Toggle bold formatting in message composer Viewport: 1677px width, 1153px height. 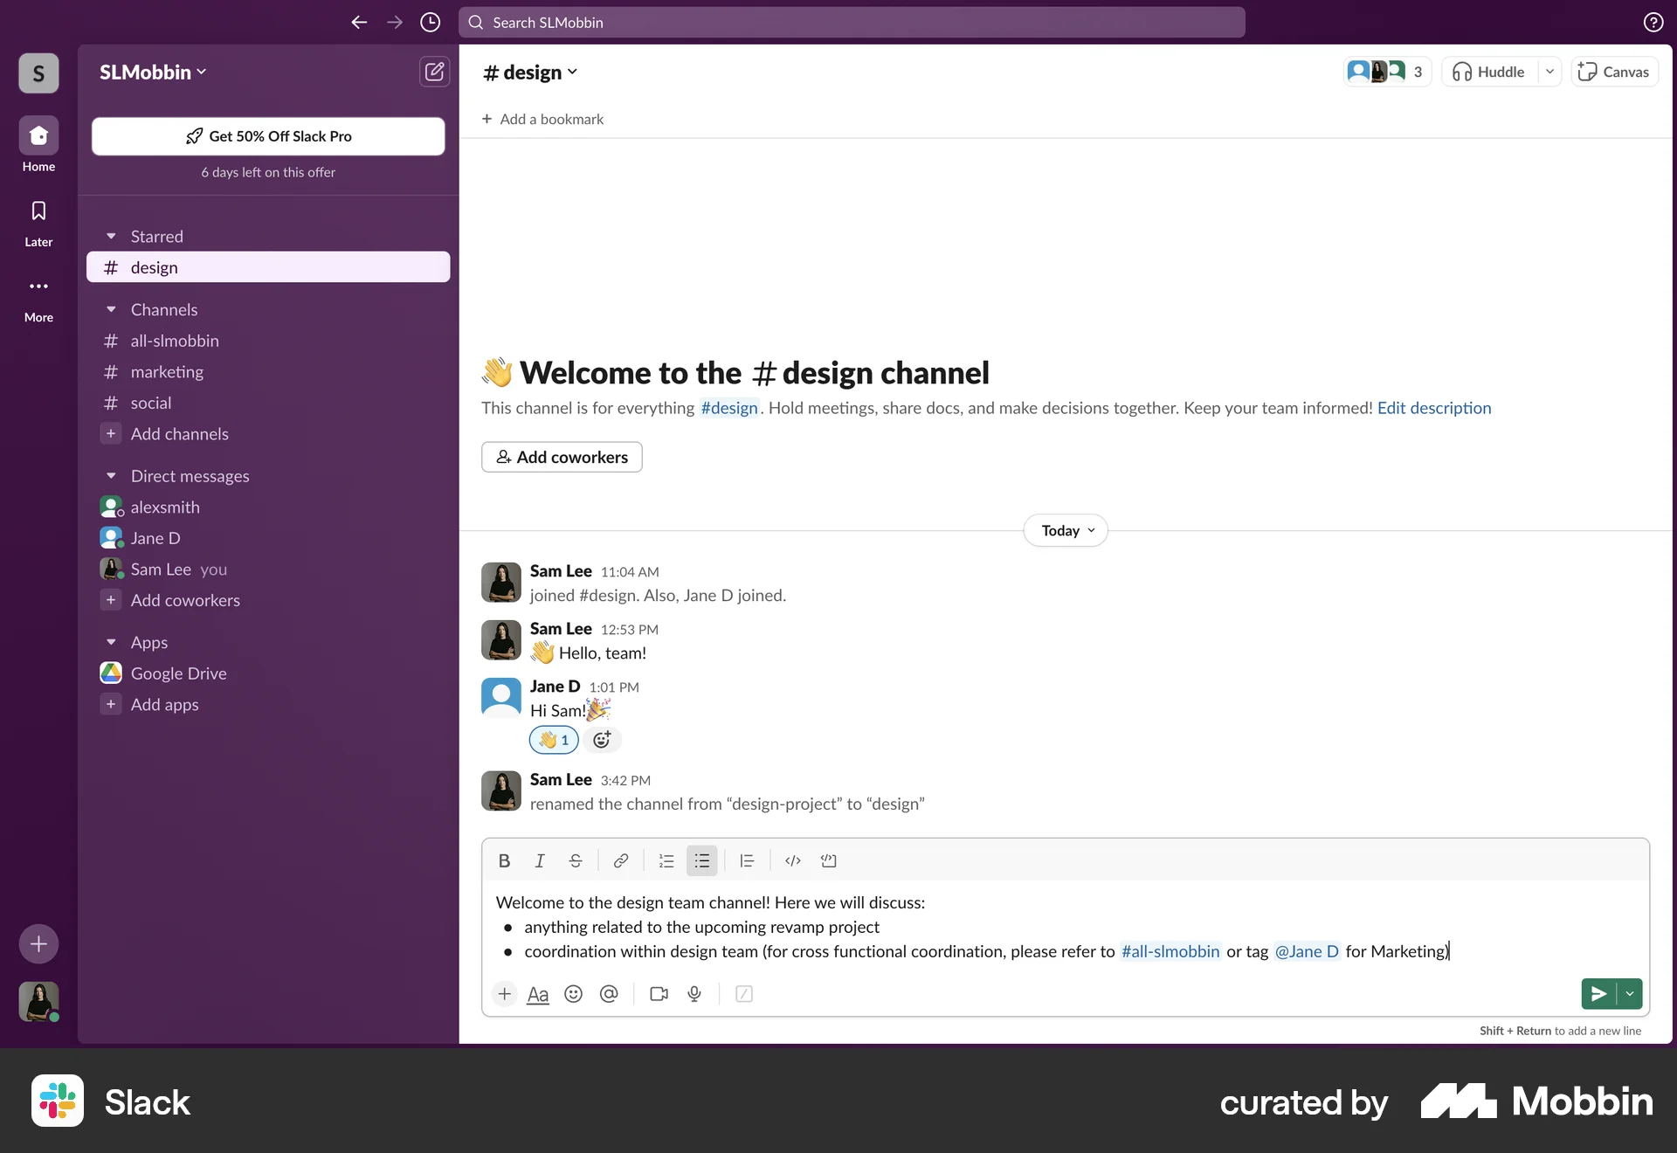pyautogui.click(x=504, y=860)
